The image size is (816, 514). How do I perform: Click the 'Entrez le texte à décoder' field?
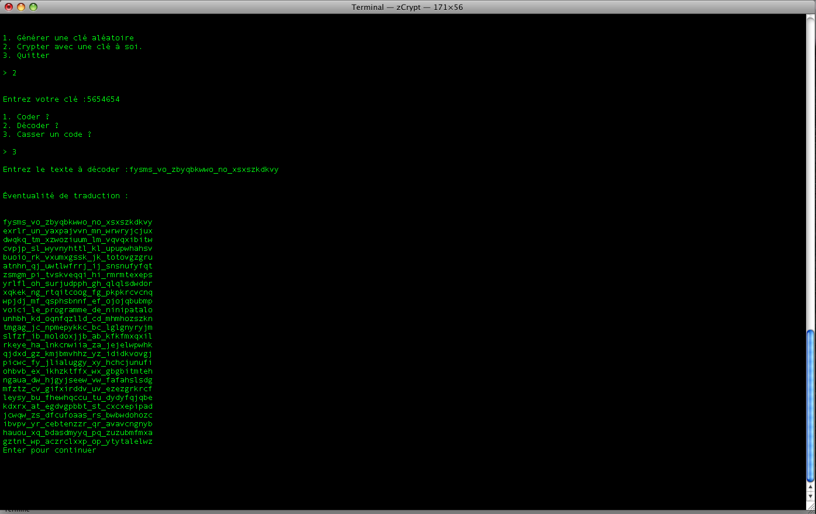tap(140, 170)
